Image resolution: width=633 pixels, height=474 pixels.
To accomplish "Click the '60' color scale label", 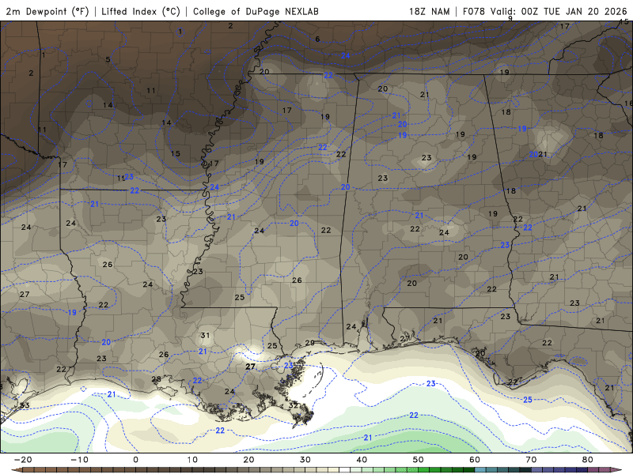I will [475, 460].
